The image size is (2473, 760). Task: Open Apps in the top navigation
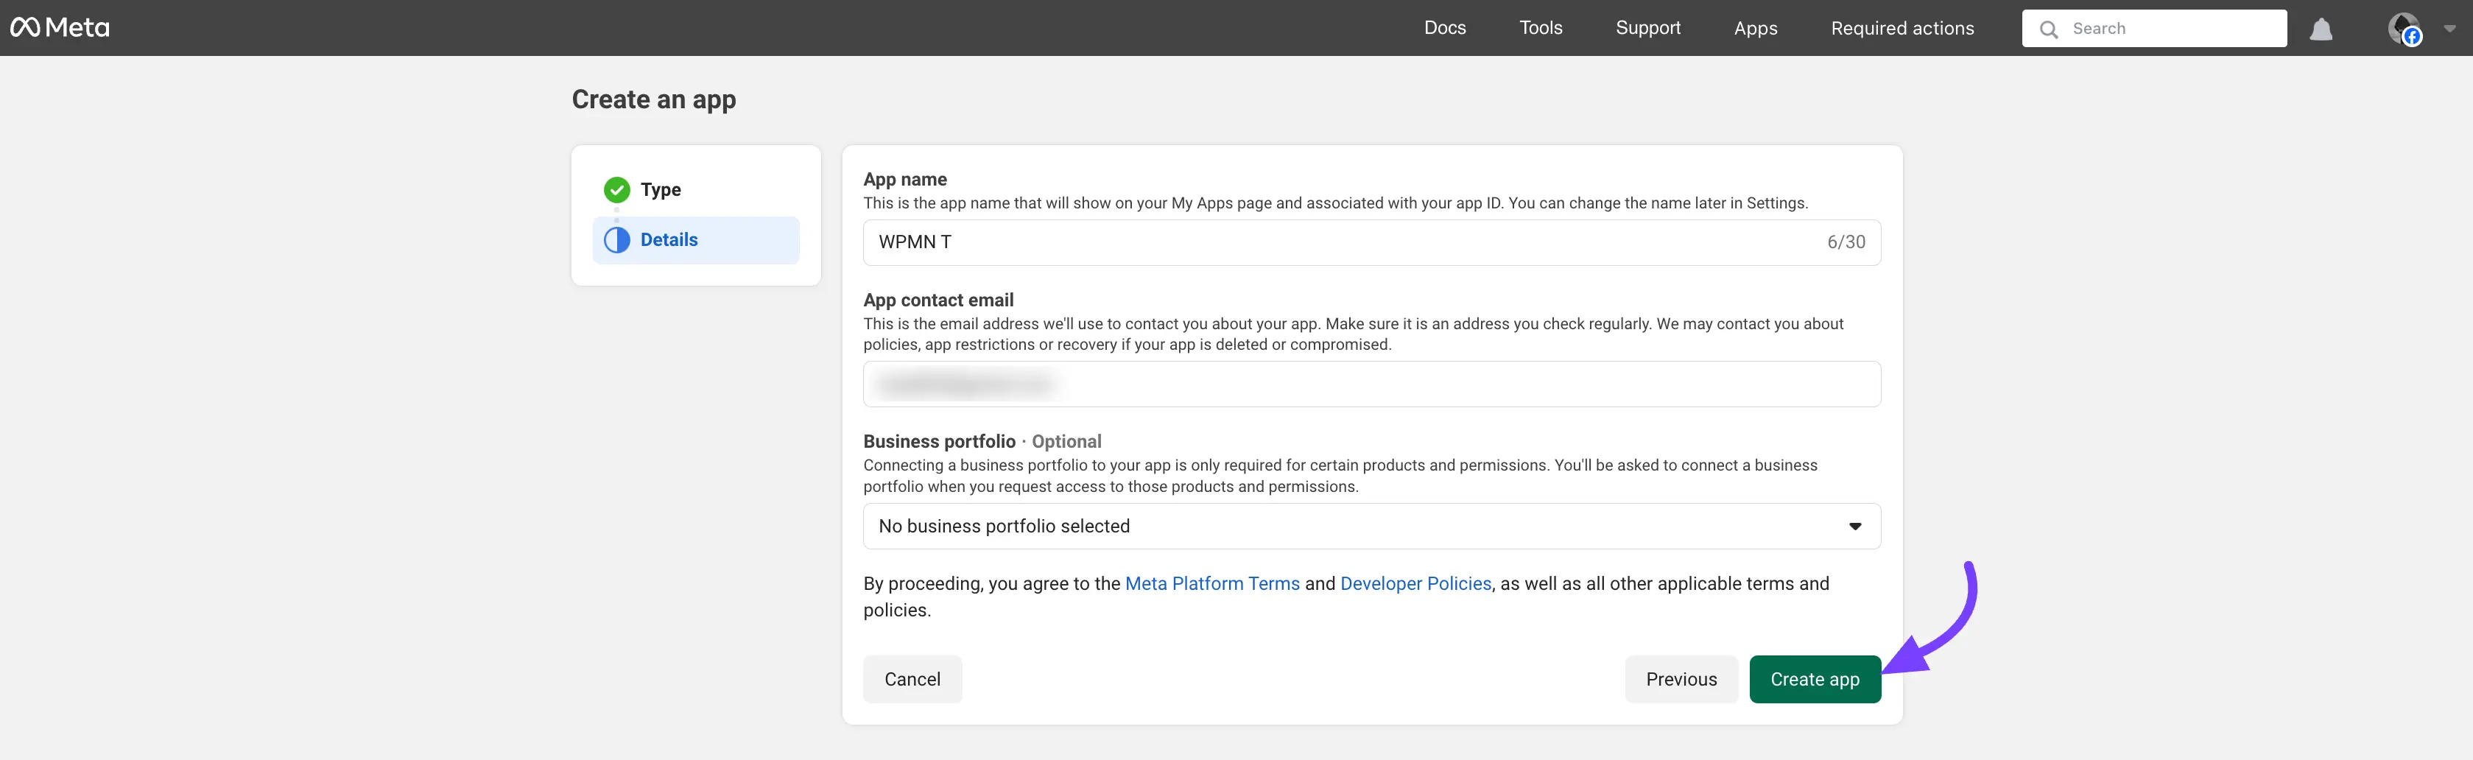[1755, 28]
